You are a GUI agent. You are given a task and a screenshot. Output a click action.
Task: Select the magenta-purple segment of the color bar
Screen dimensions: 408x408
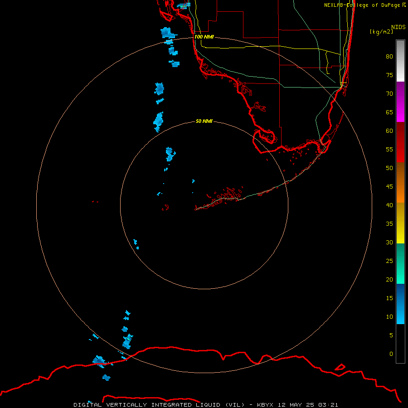[400, 102]
